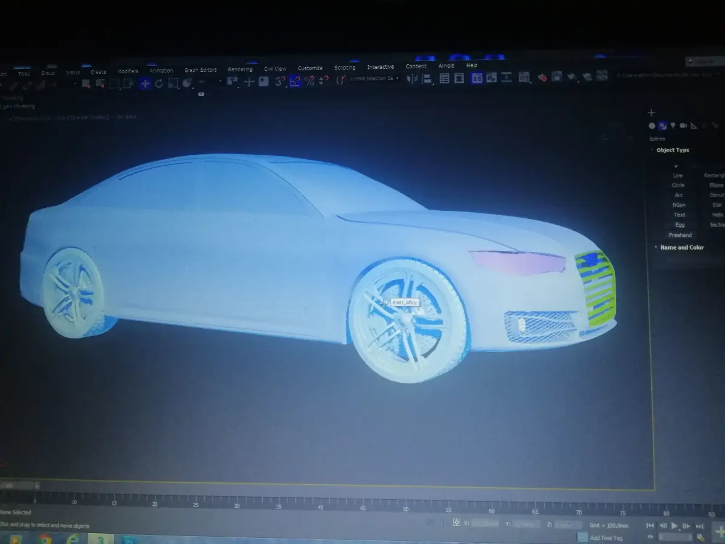Toggle the Ribbon display icon
This screenshot has width=725, height=544.
477,78
